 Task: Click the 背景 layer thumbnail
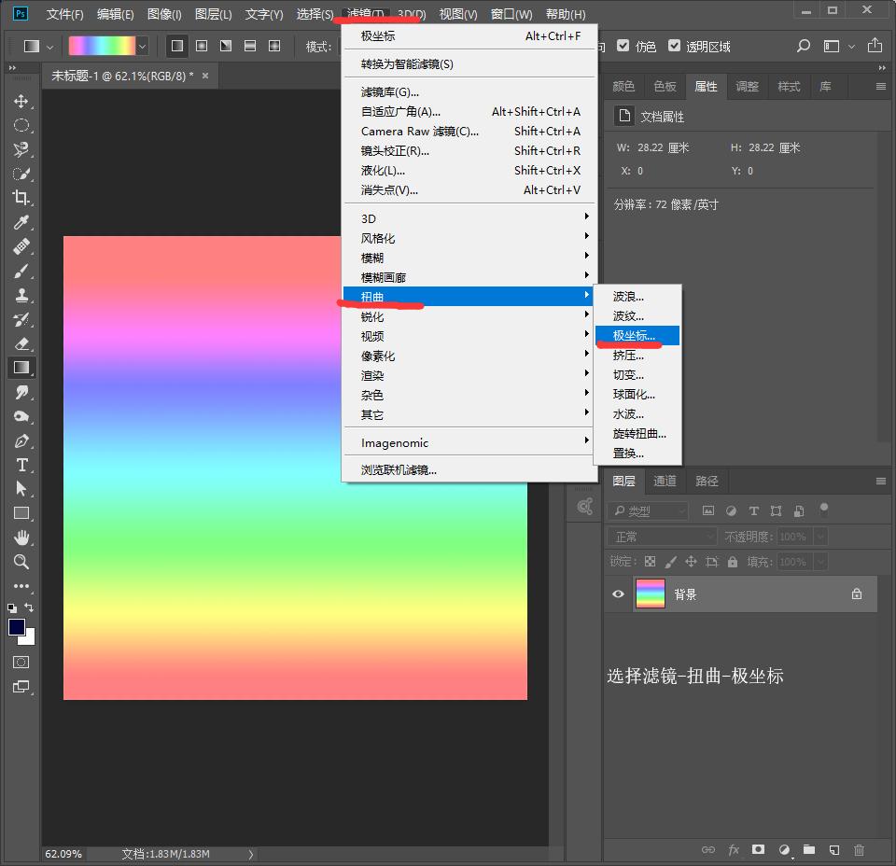click(651, 594)
